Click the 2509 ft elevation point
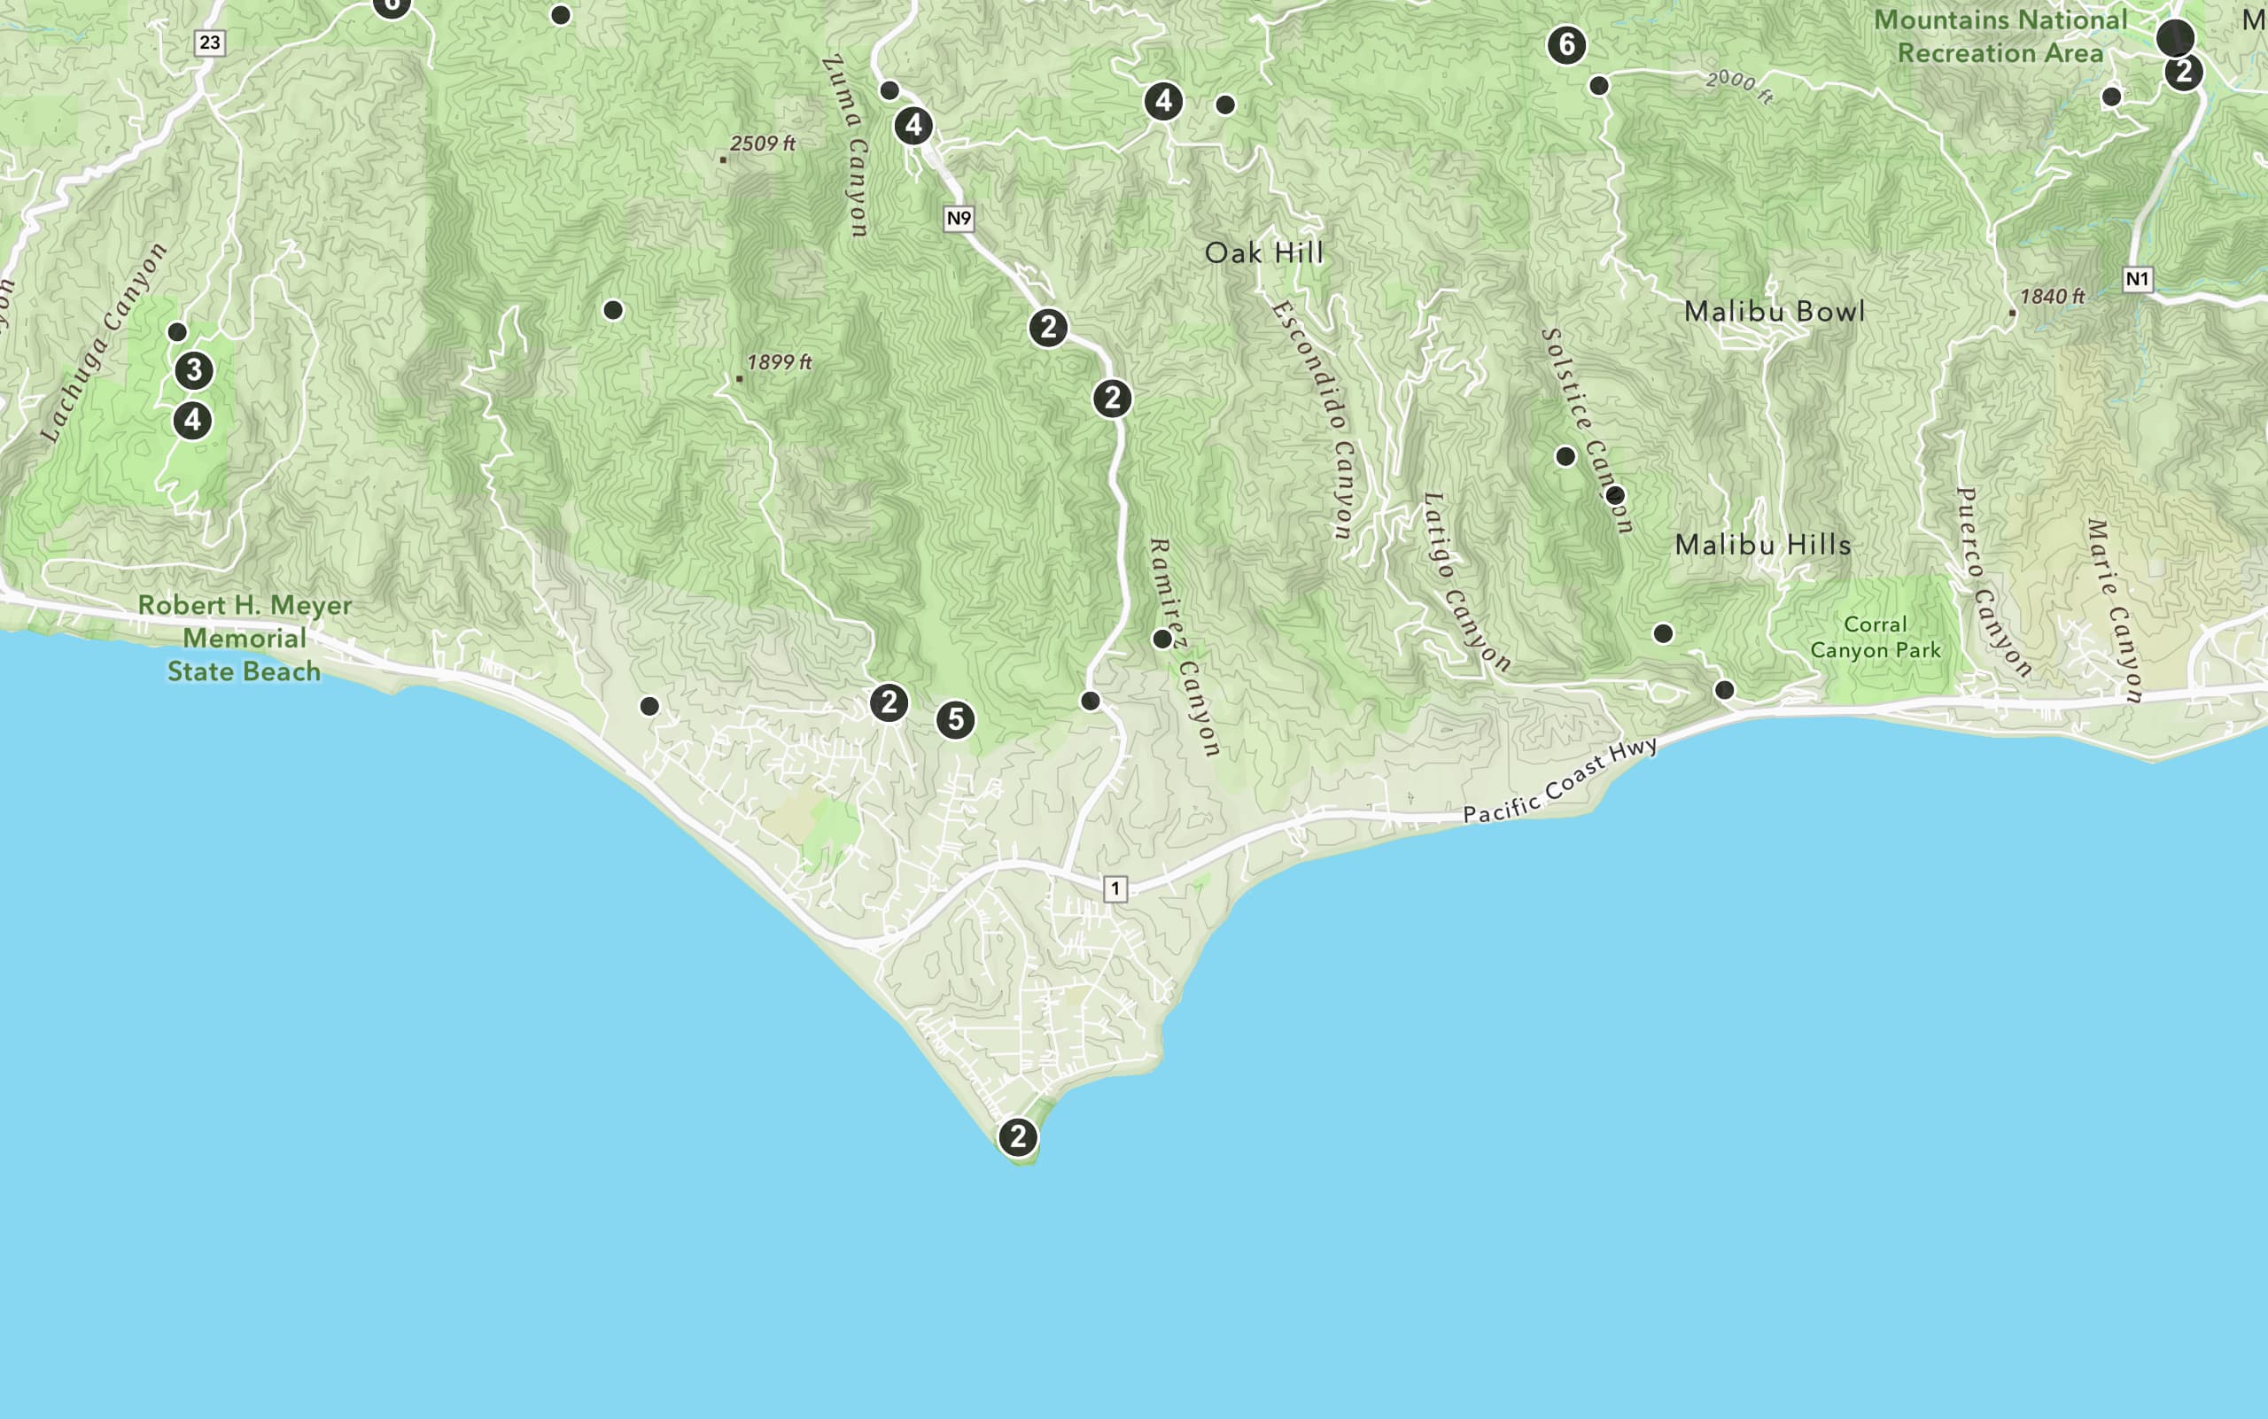 (x=723, y=159)
